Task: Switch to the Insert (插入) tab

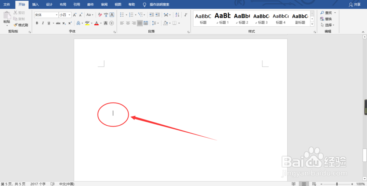Action: pos(35,4)
